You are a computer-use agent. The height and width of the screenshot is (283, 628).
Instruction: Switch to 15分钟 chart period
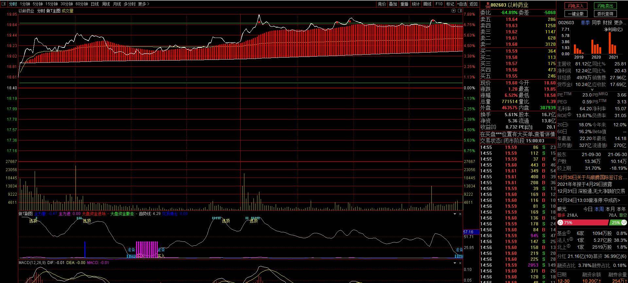(x=52, y=4)
